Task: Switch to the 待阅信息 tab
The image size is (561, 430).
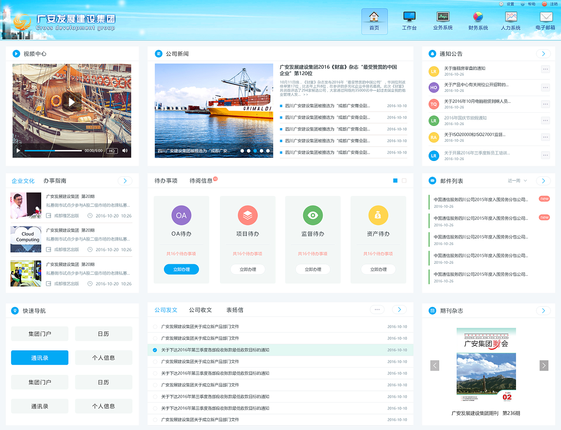Action: (x=201, y=181)
